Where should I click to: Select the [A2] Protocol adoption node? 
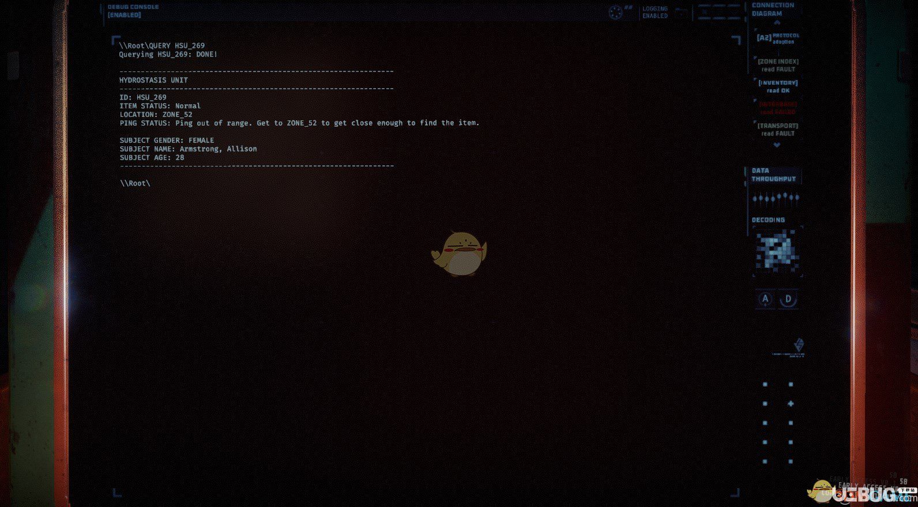[x=777, y=39]
